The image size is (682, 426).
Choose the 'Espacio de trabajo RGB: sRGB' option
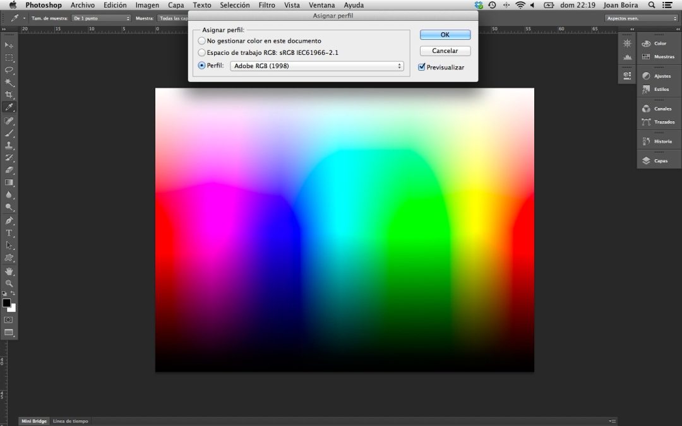[x=201, y=52]
